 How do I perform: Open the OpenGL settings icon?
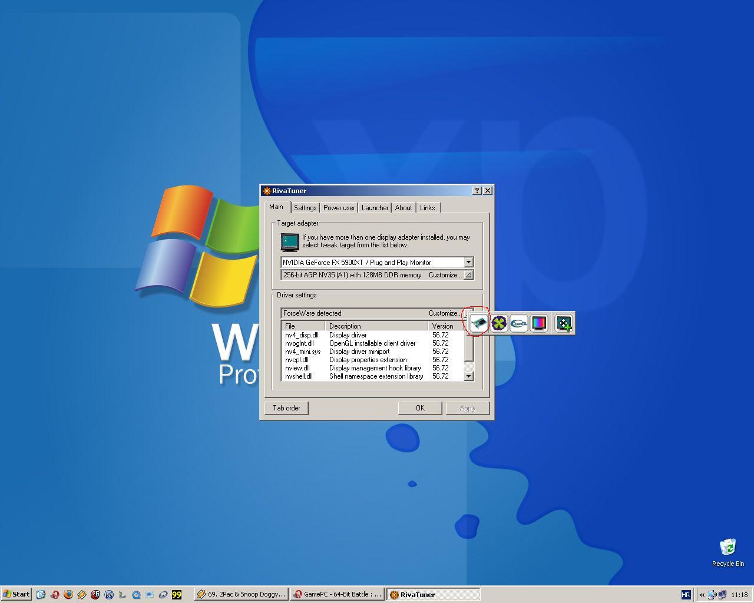pos(519,323)
